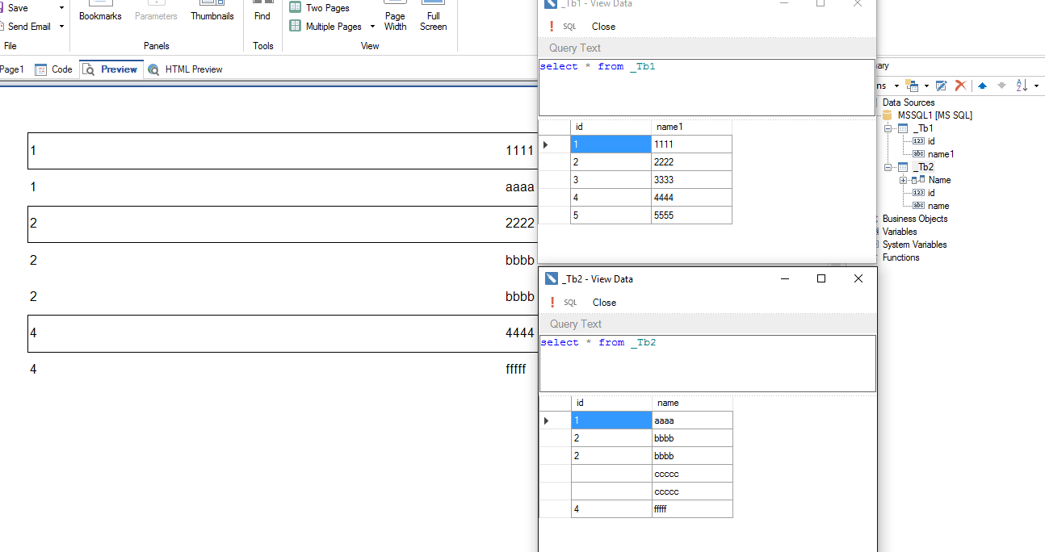Click the Send Email button
This screenshot has height=552, width=1045.
point(27,27)
